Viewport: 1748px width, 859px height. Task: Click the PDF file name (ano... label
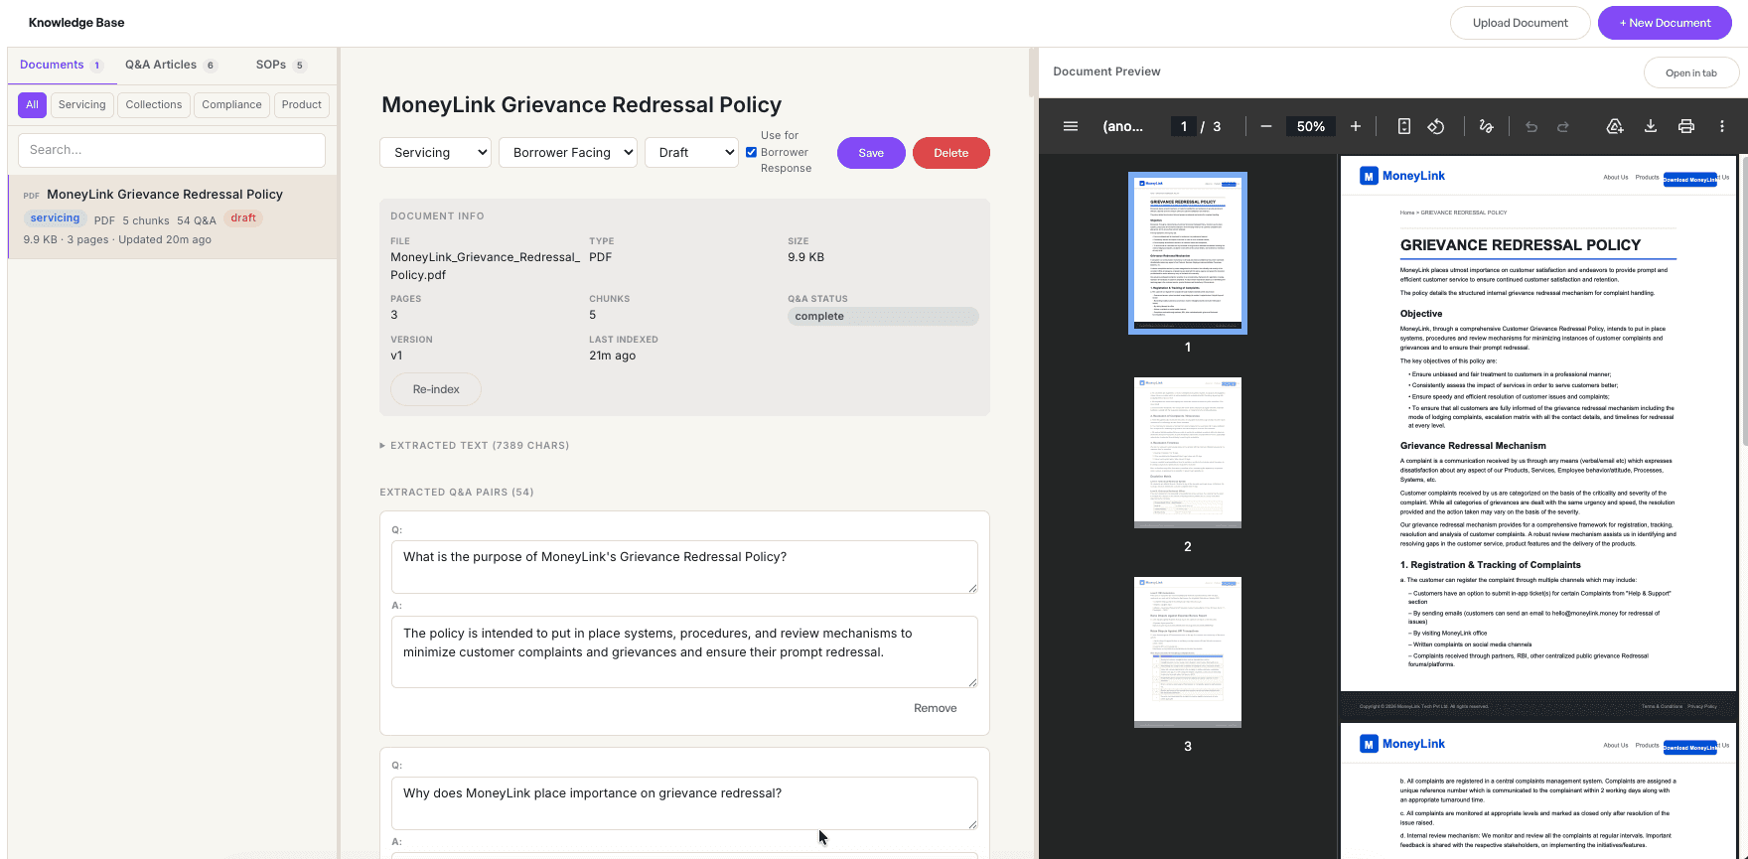1122,126
